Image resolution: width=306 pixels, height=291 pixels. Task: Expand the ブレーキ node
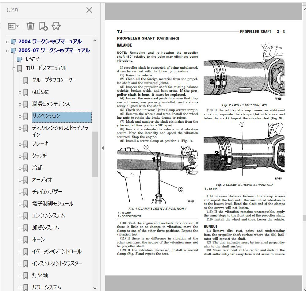coord(20,144)
